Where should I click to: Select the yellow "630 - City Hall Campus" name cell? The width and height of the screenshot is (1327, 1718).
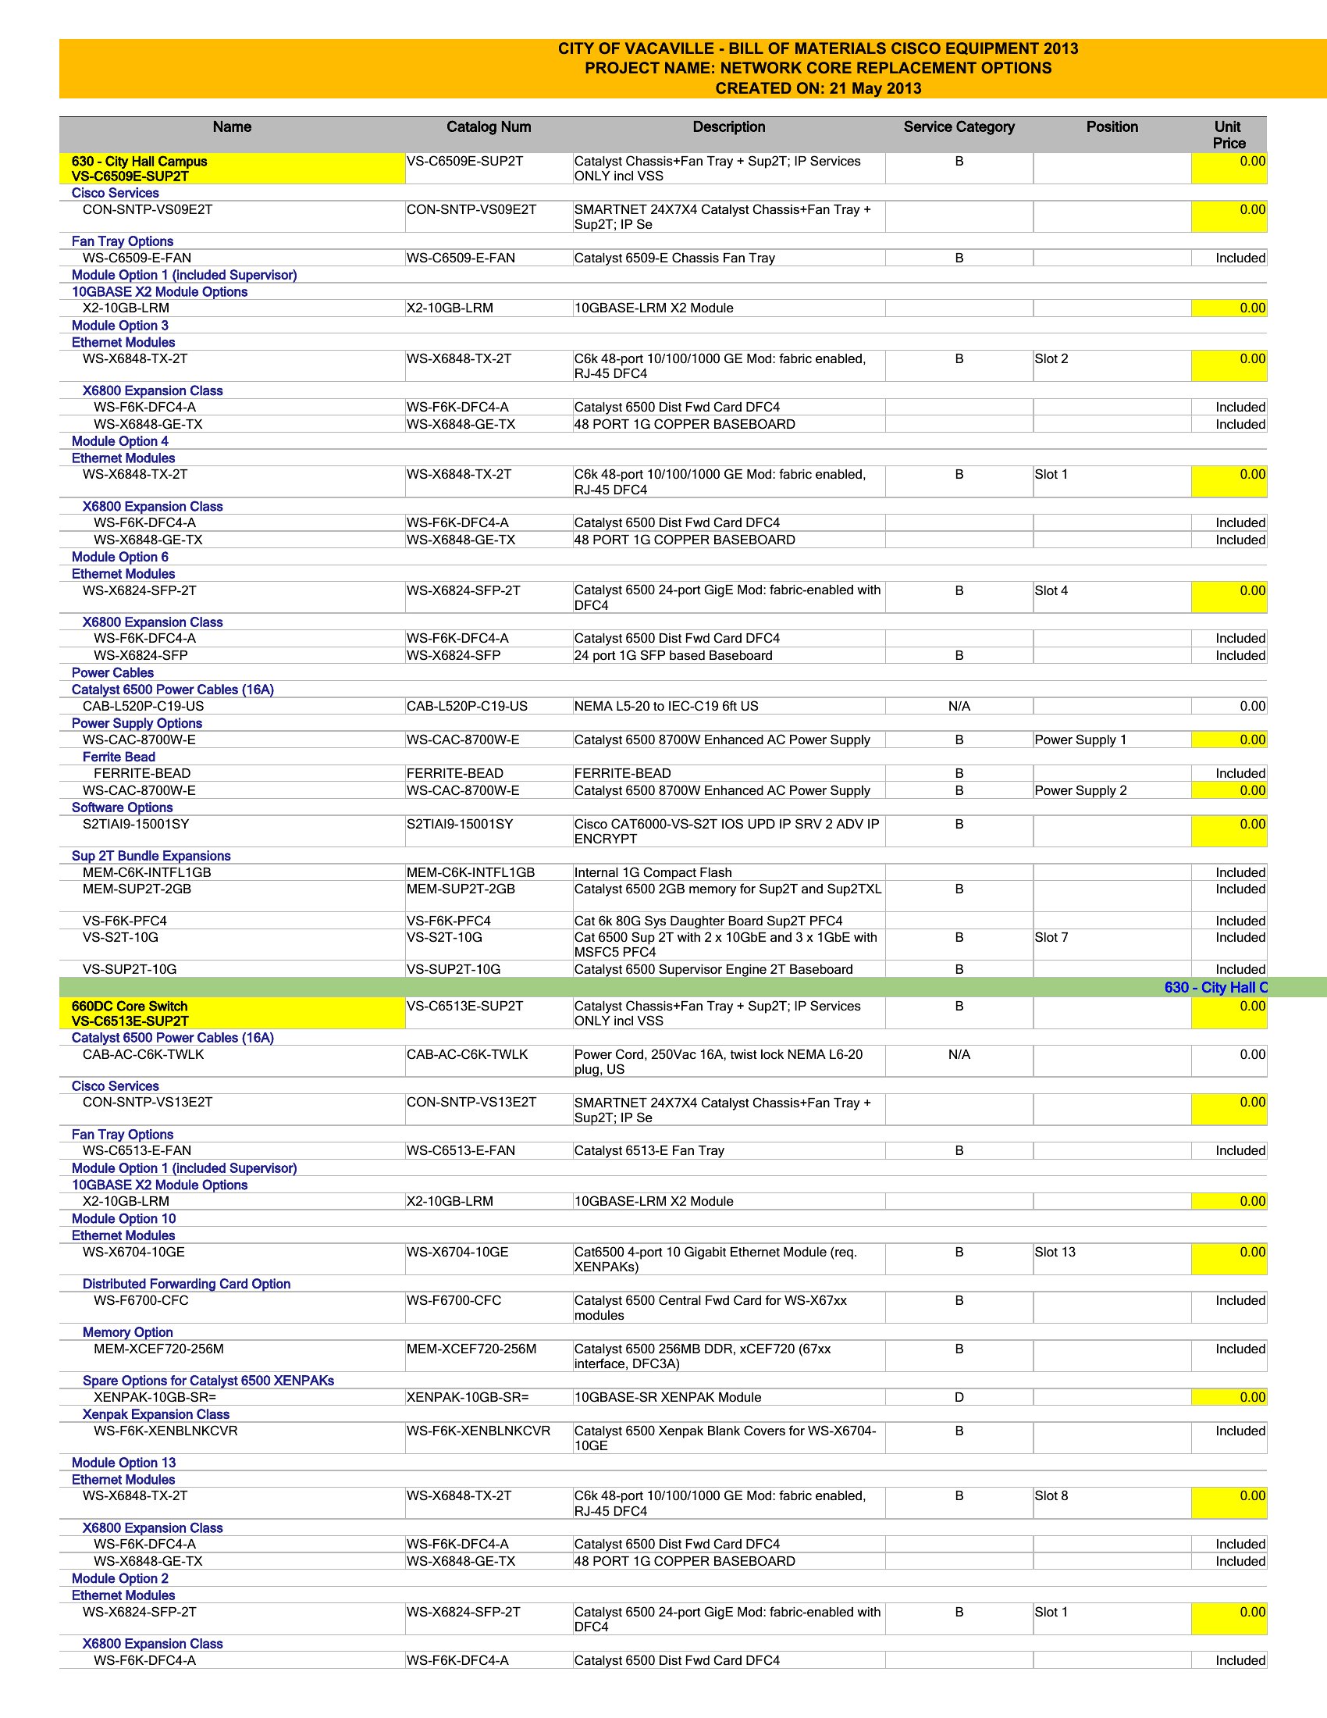(x=232, y=169)
